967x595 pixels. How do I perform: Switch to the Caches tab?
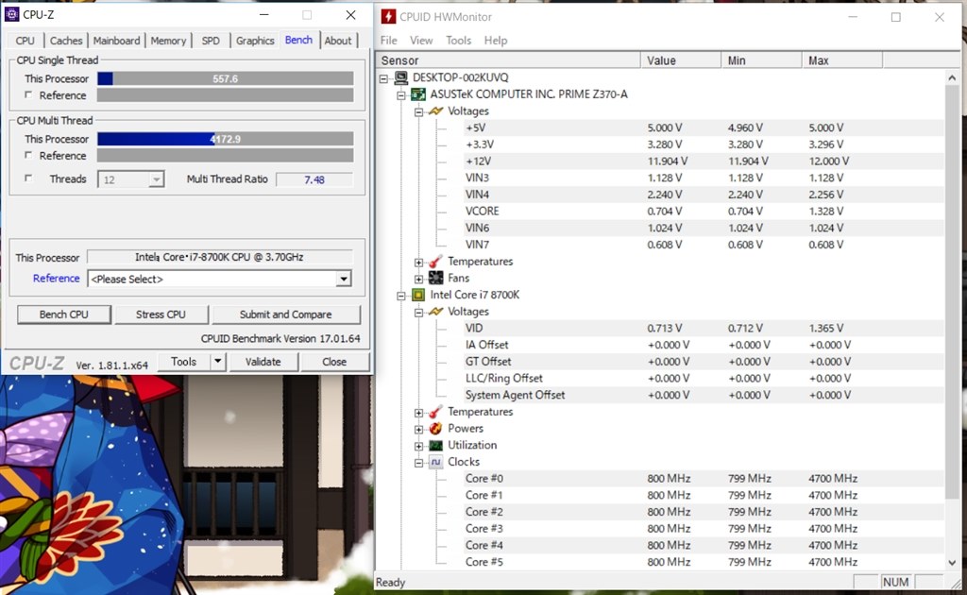[66, 41]
